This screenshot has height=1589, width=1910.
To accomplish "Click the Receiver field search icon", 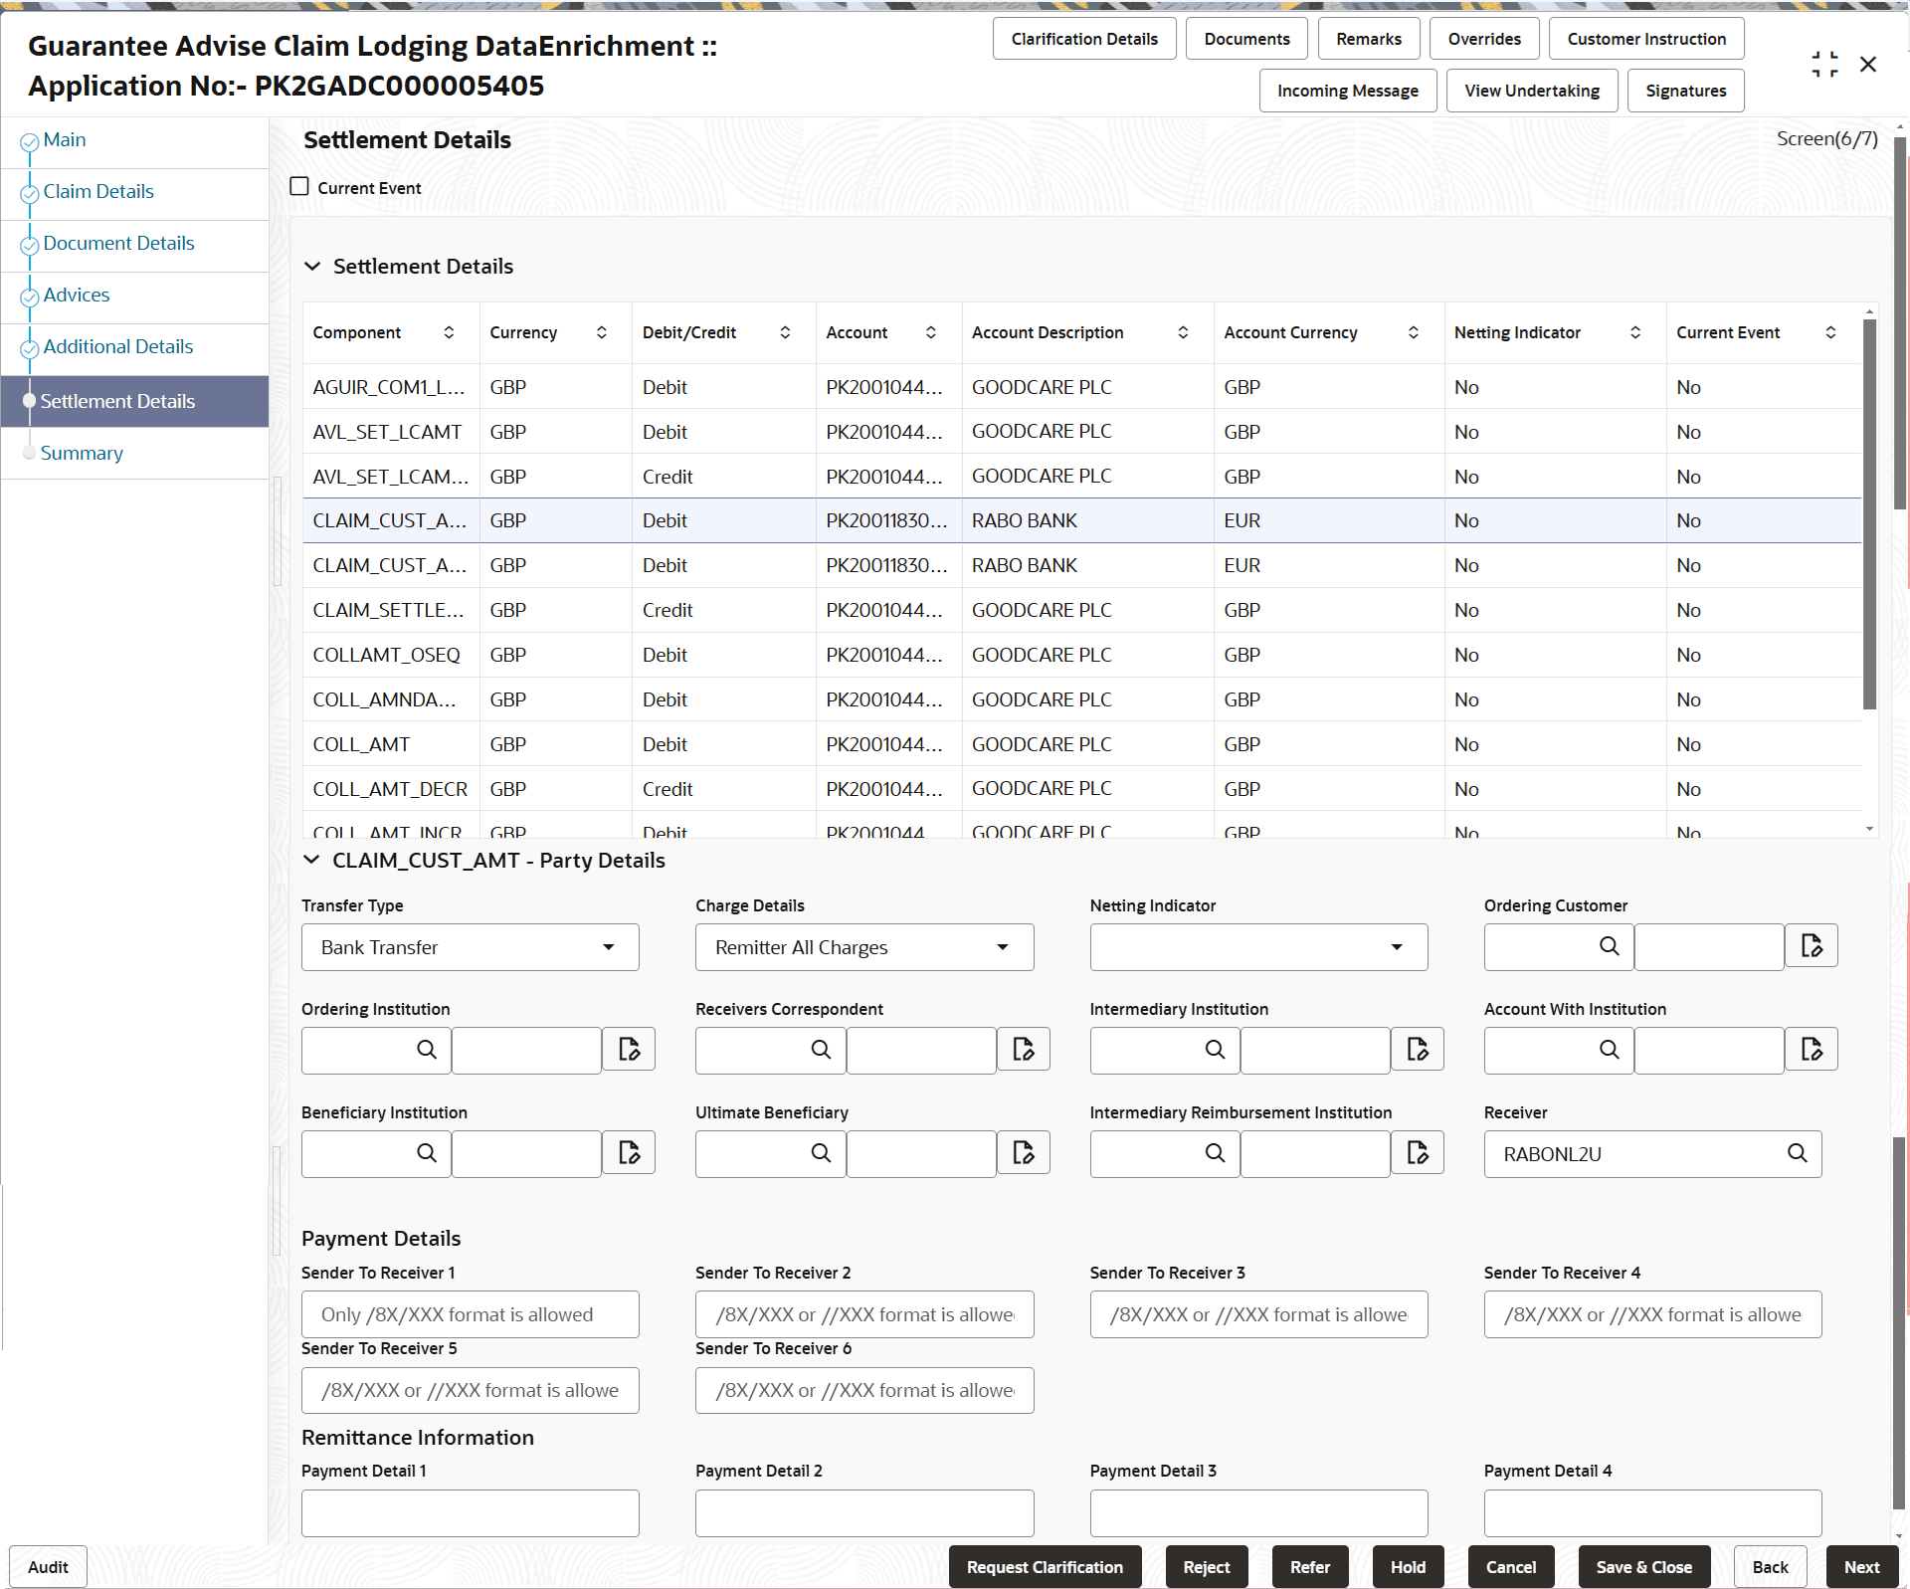I will point(1797,1153).
